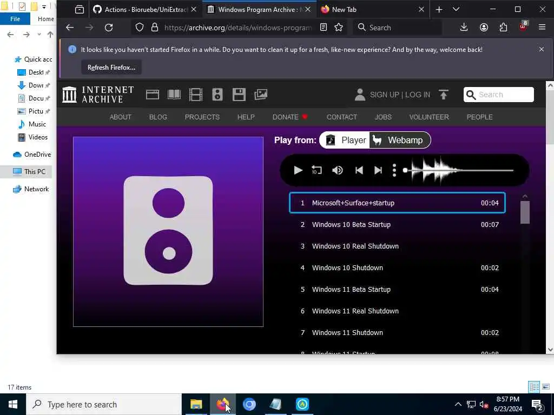Dismiss the Firefox refresh notification bar
This screenshot has width=554, height=415.
click(x=541, y=49)
